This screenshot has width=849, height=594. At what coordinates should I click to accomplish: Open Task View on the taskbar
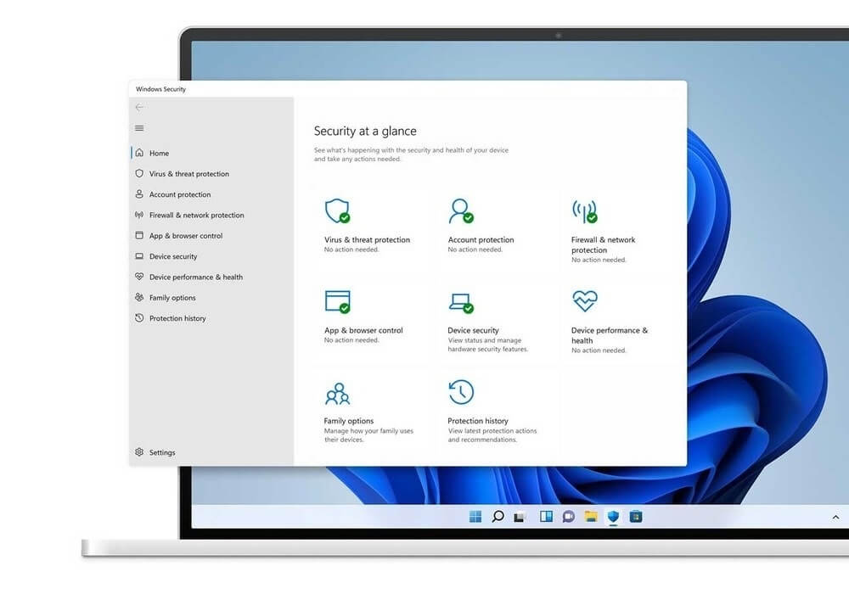tap(520, 517)
